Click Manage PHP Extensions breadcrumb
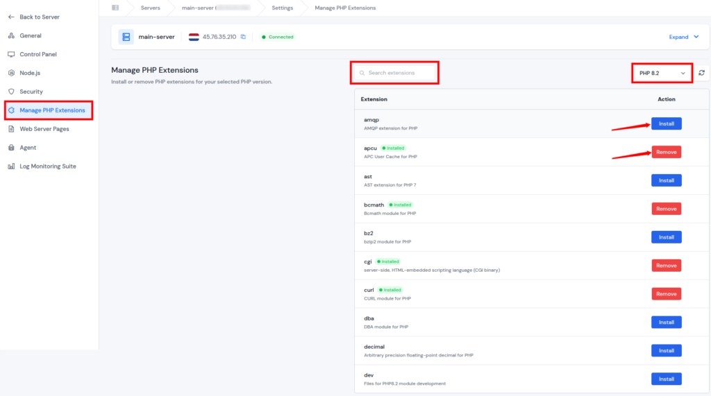Viewport: 711px width, 396px height. click(345, 8)
